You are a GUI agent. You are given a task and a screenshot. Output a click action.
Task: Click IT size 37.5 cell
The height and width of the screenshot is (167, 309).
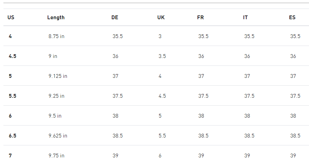tap(249, 96)
